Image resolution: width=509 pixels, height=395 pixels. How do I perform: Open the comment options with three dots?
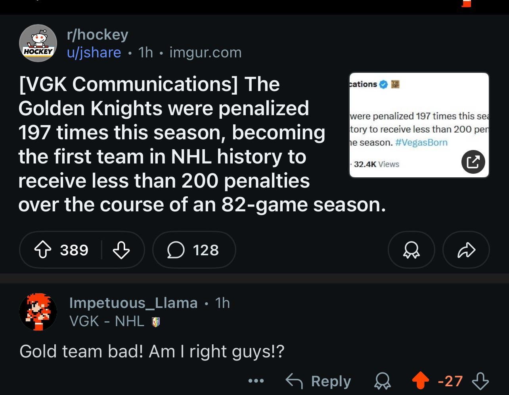(256, 381)
